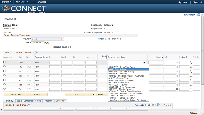204x115 pixels.
Task: Switch to the Absence tab
Action: click(x=48, y=101)
